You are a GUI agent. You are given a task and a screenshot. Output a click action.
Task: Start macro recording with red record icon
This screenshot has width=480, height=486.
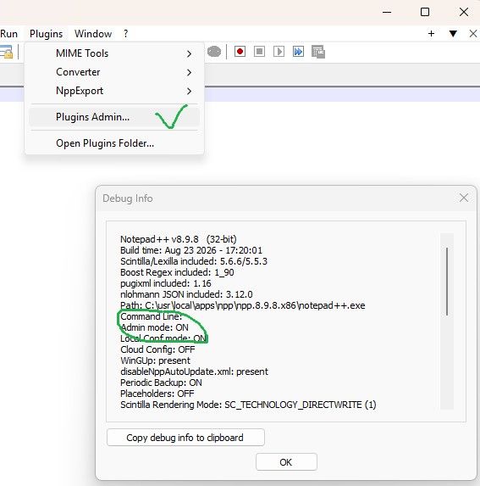pyautogui.click(x=240, y=52)
